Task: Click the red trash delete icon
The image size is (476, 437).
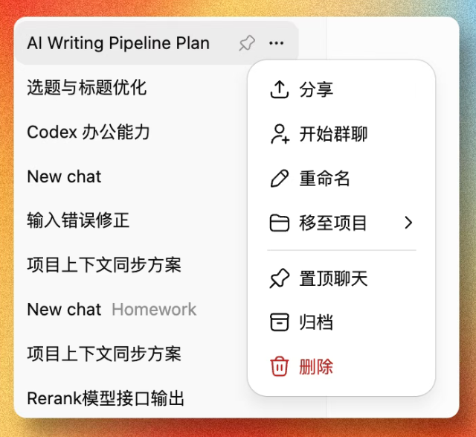Action: tap(280, 366)
